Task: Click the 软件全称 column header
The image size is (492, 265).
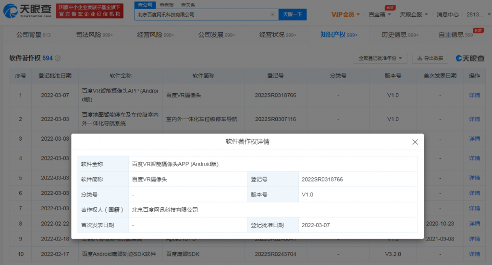Action: (x=121, y=75)
